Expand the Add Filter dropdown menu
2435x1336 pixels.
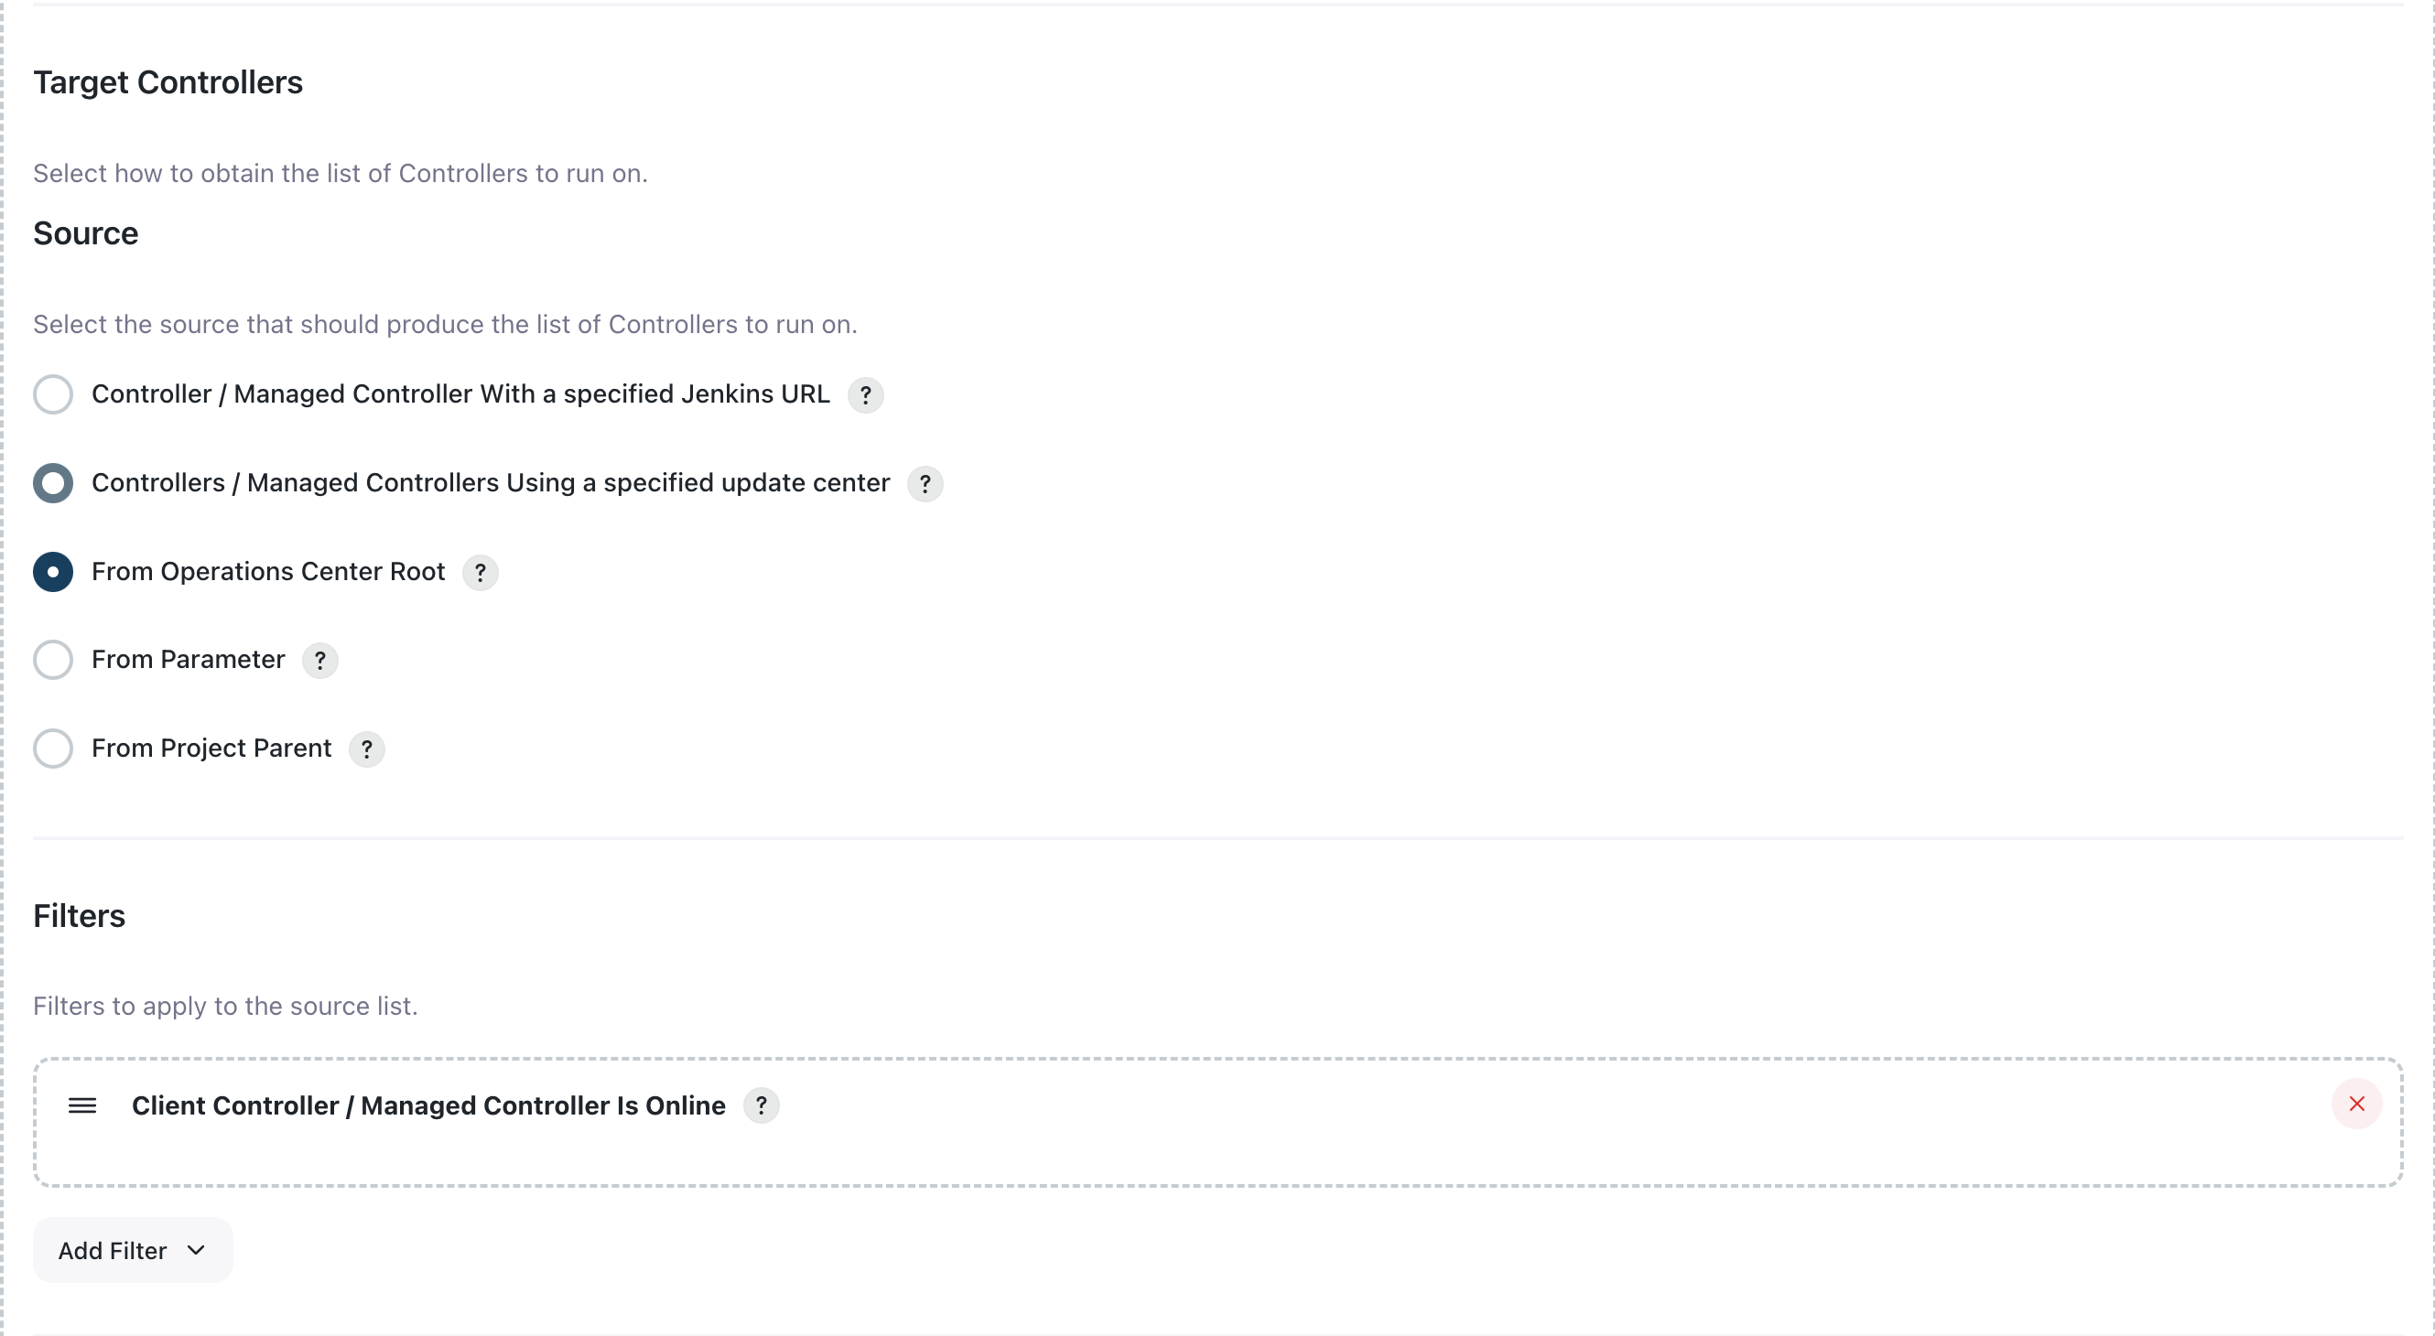tap(132, 1249)
